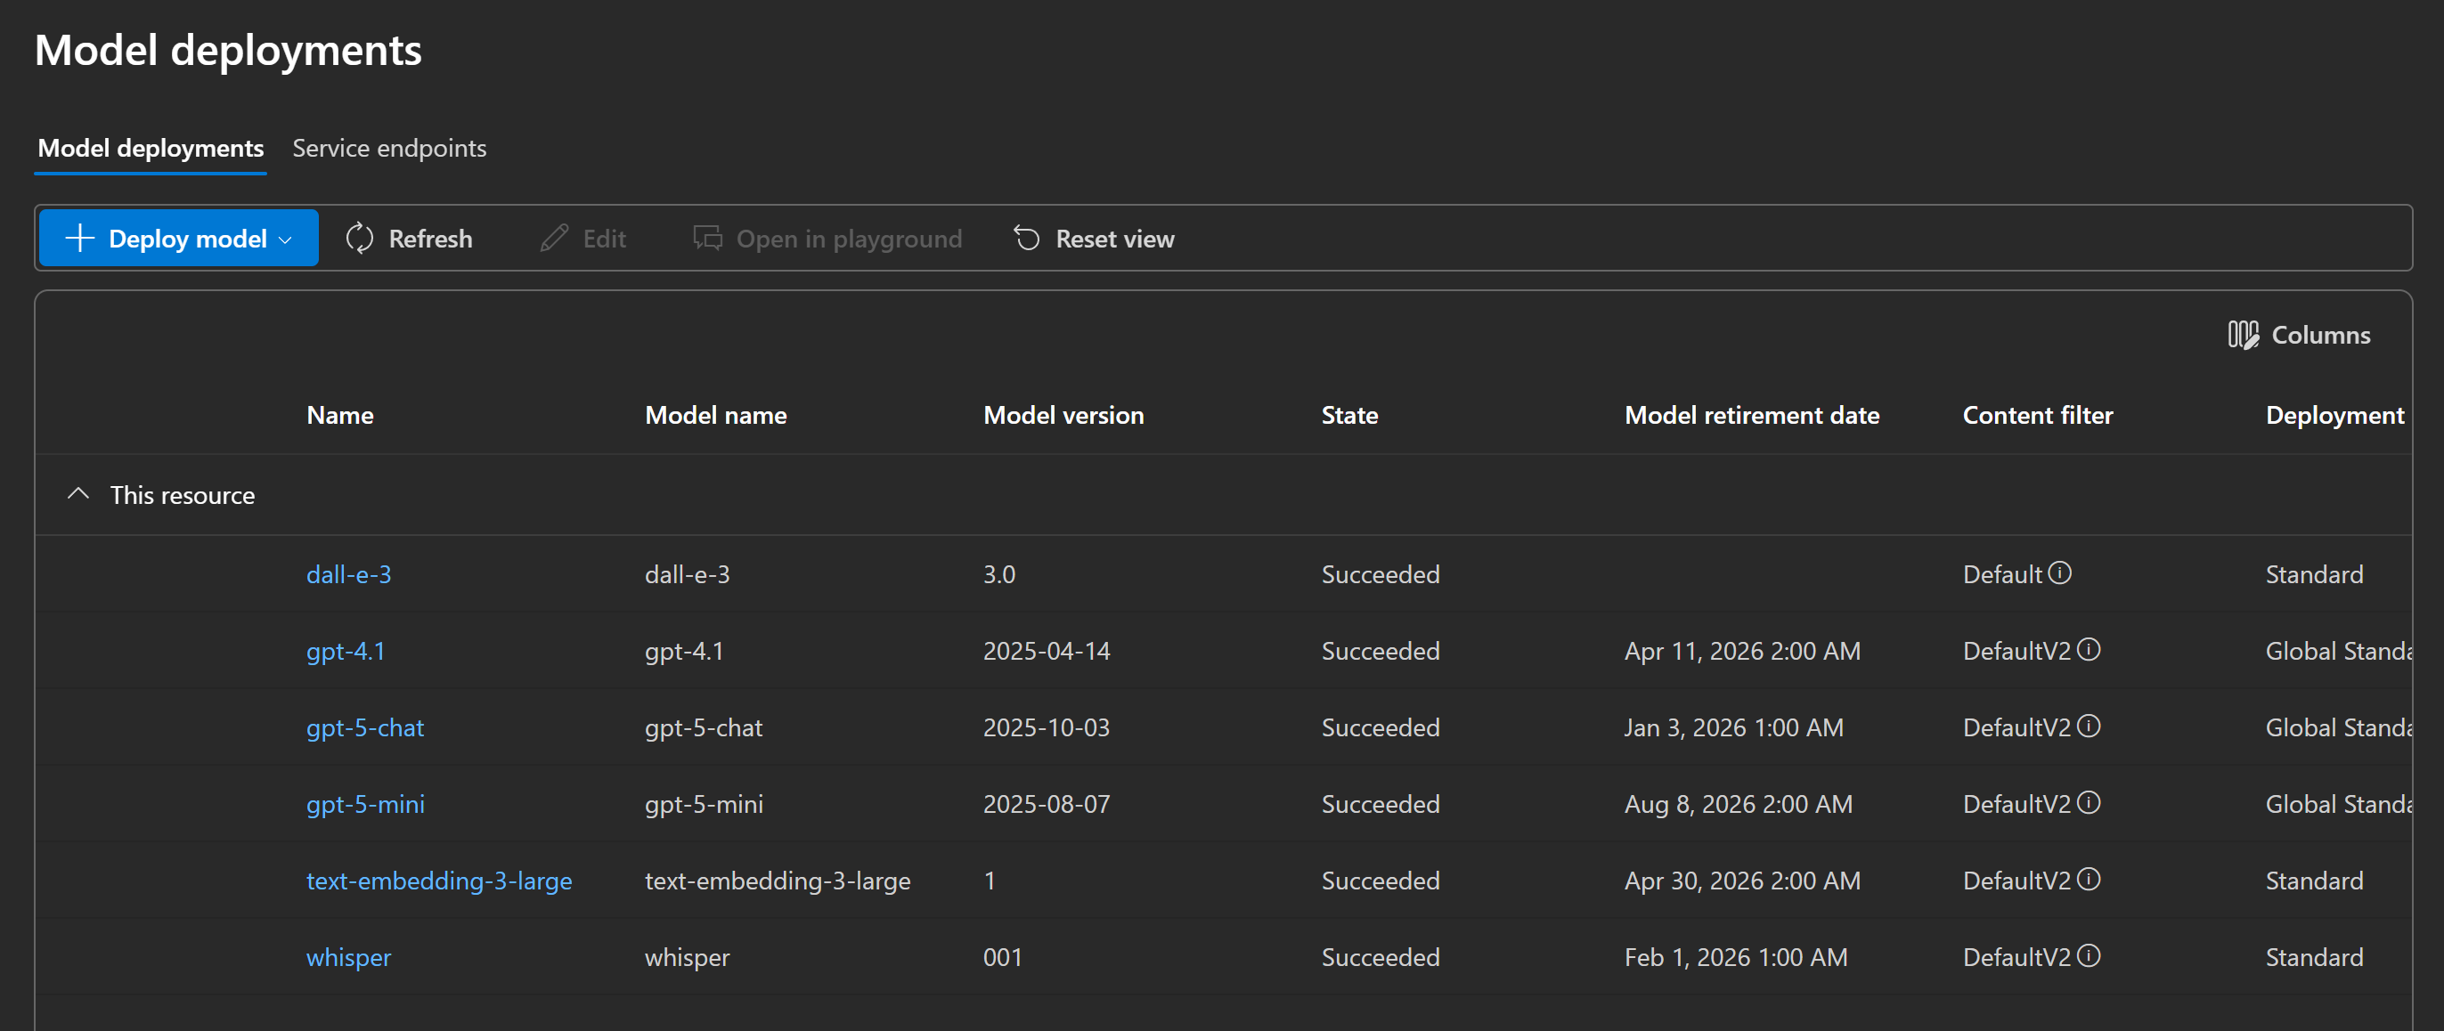The width and height of the screenshot is (2444, 1031).
Task: Sort by the Model retirement date column header
Action: [x=1751, y=415]
